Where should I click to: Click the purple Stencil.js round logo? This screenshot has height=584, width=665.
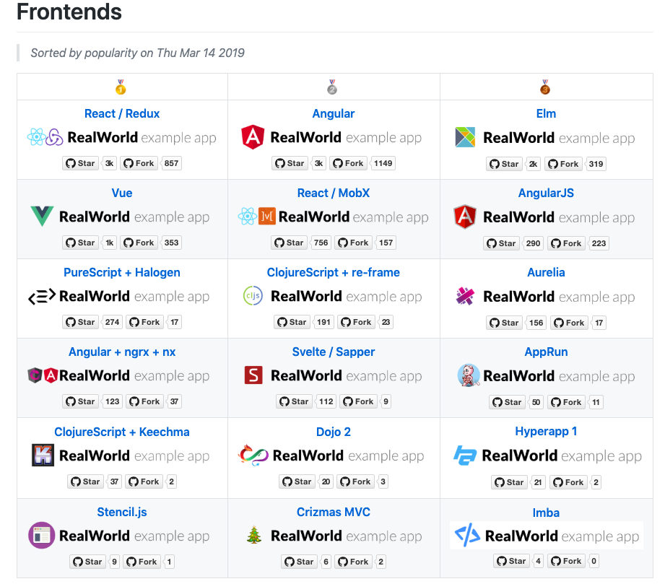[42, 535]
